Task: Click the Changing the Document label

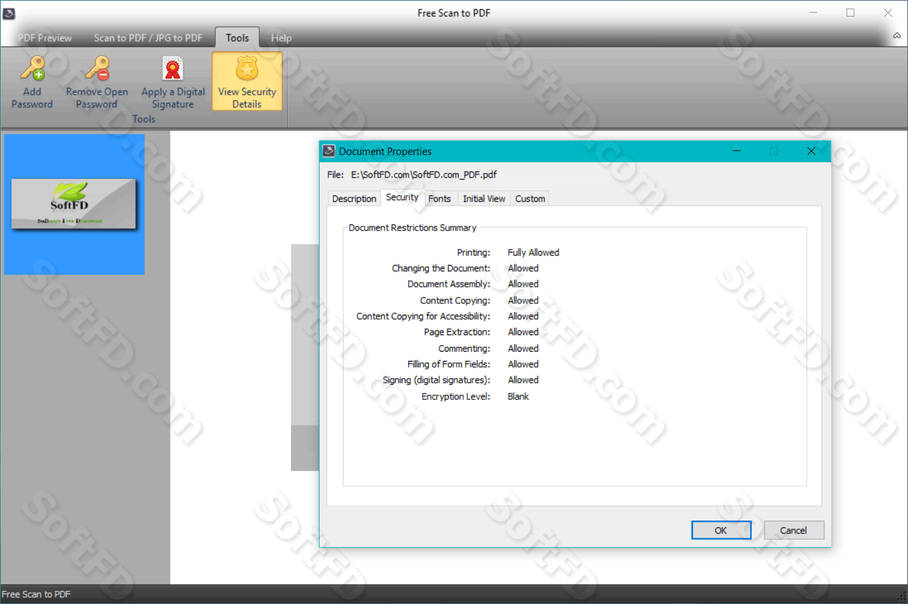Action: (441, 268)
